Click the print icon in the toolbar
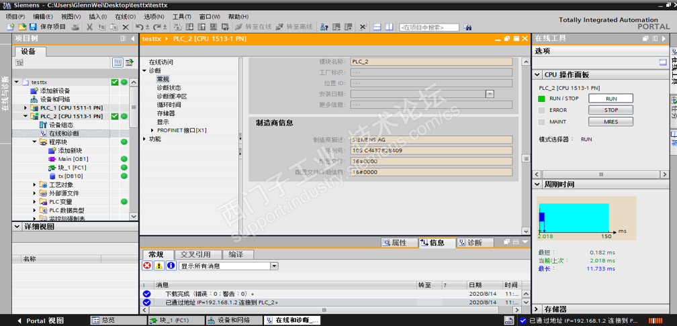677x326 pixels. 75,27
